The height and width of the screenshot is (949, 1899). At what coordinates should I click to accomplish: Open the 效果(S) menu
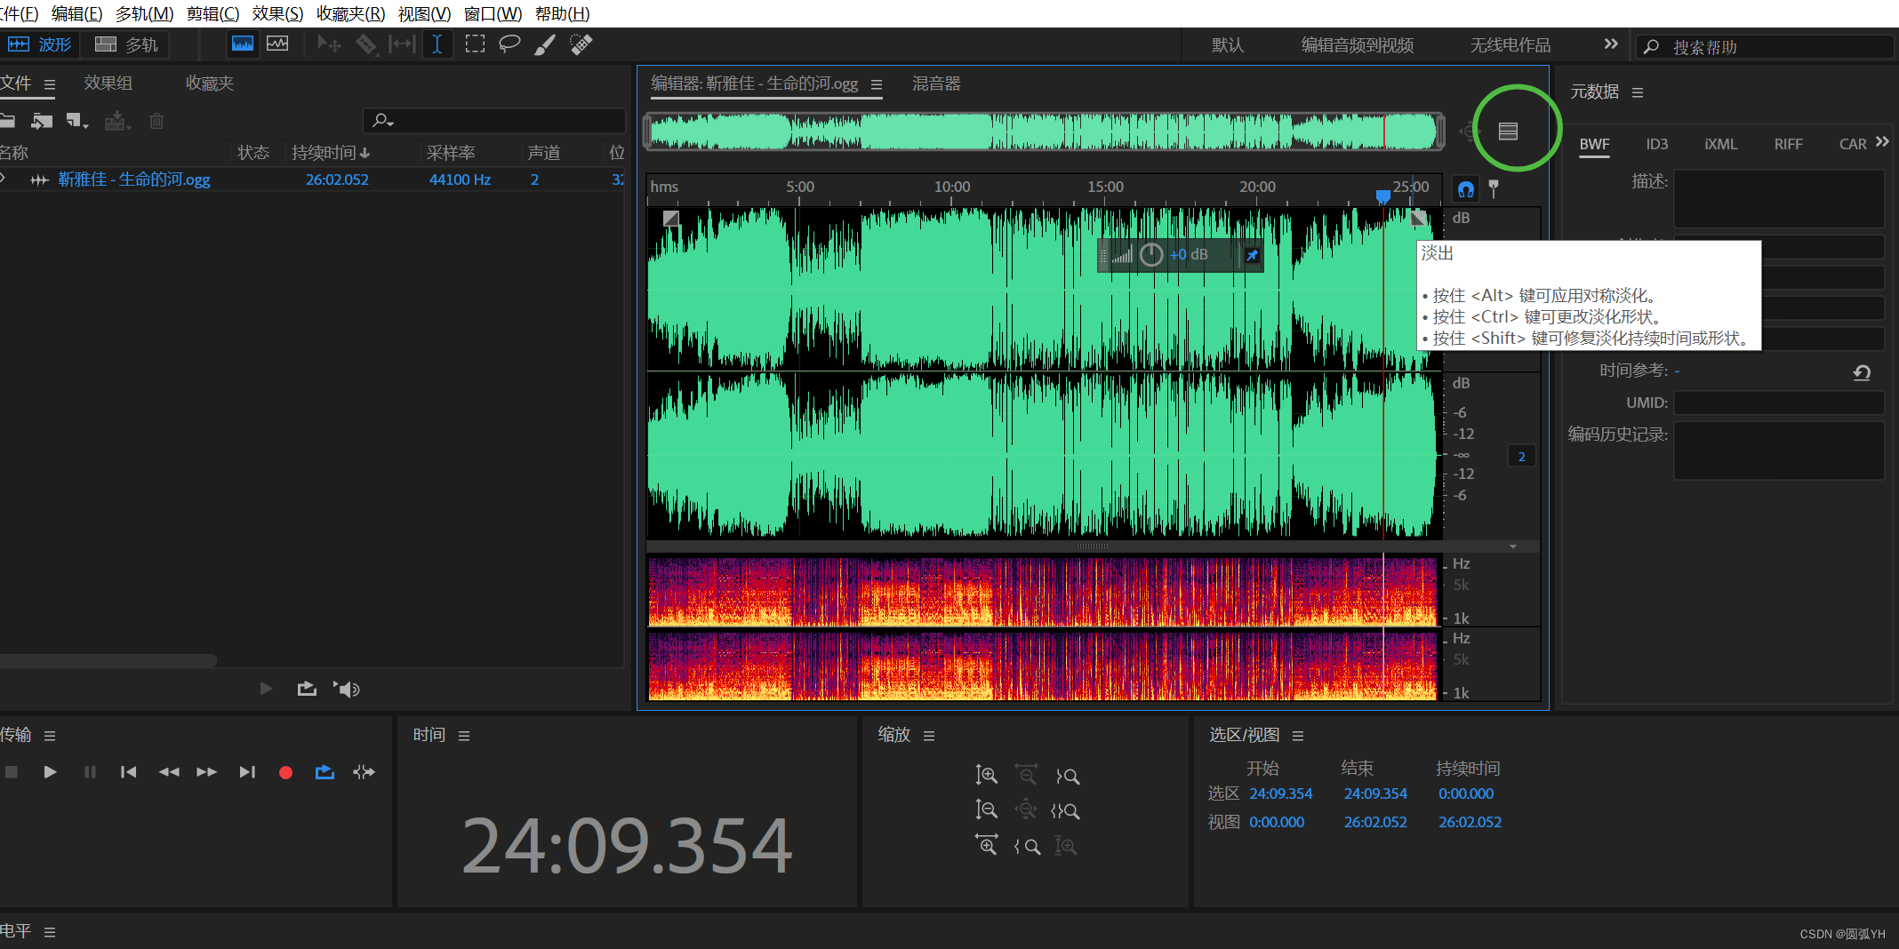tap(276, 13)
